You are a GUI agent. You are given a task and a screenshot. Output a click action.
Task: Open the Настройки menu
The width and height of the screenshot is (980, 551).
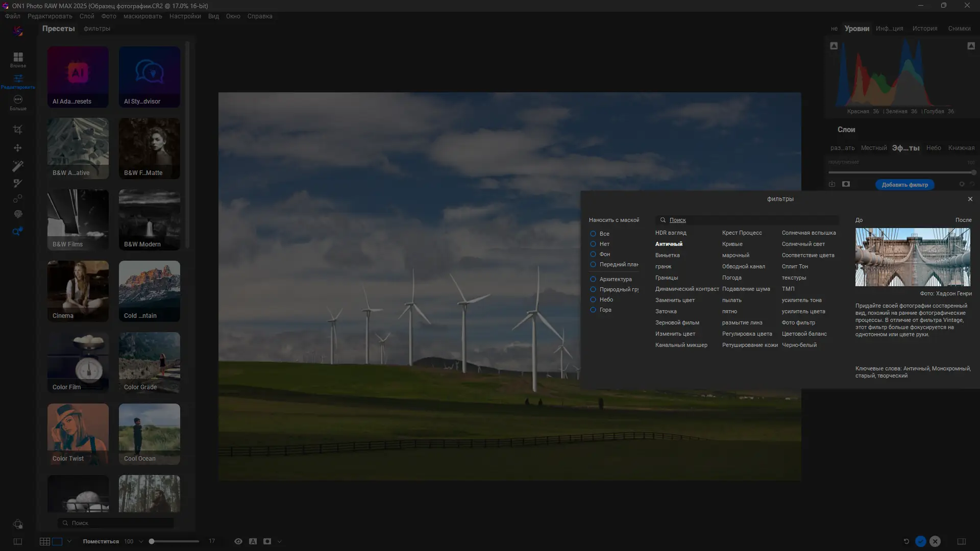[x=185, y=16]
